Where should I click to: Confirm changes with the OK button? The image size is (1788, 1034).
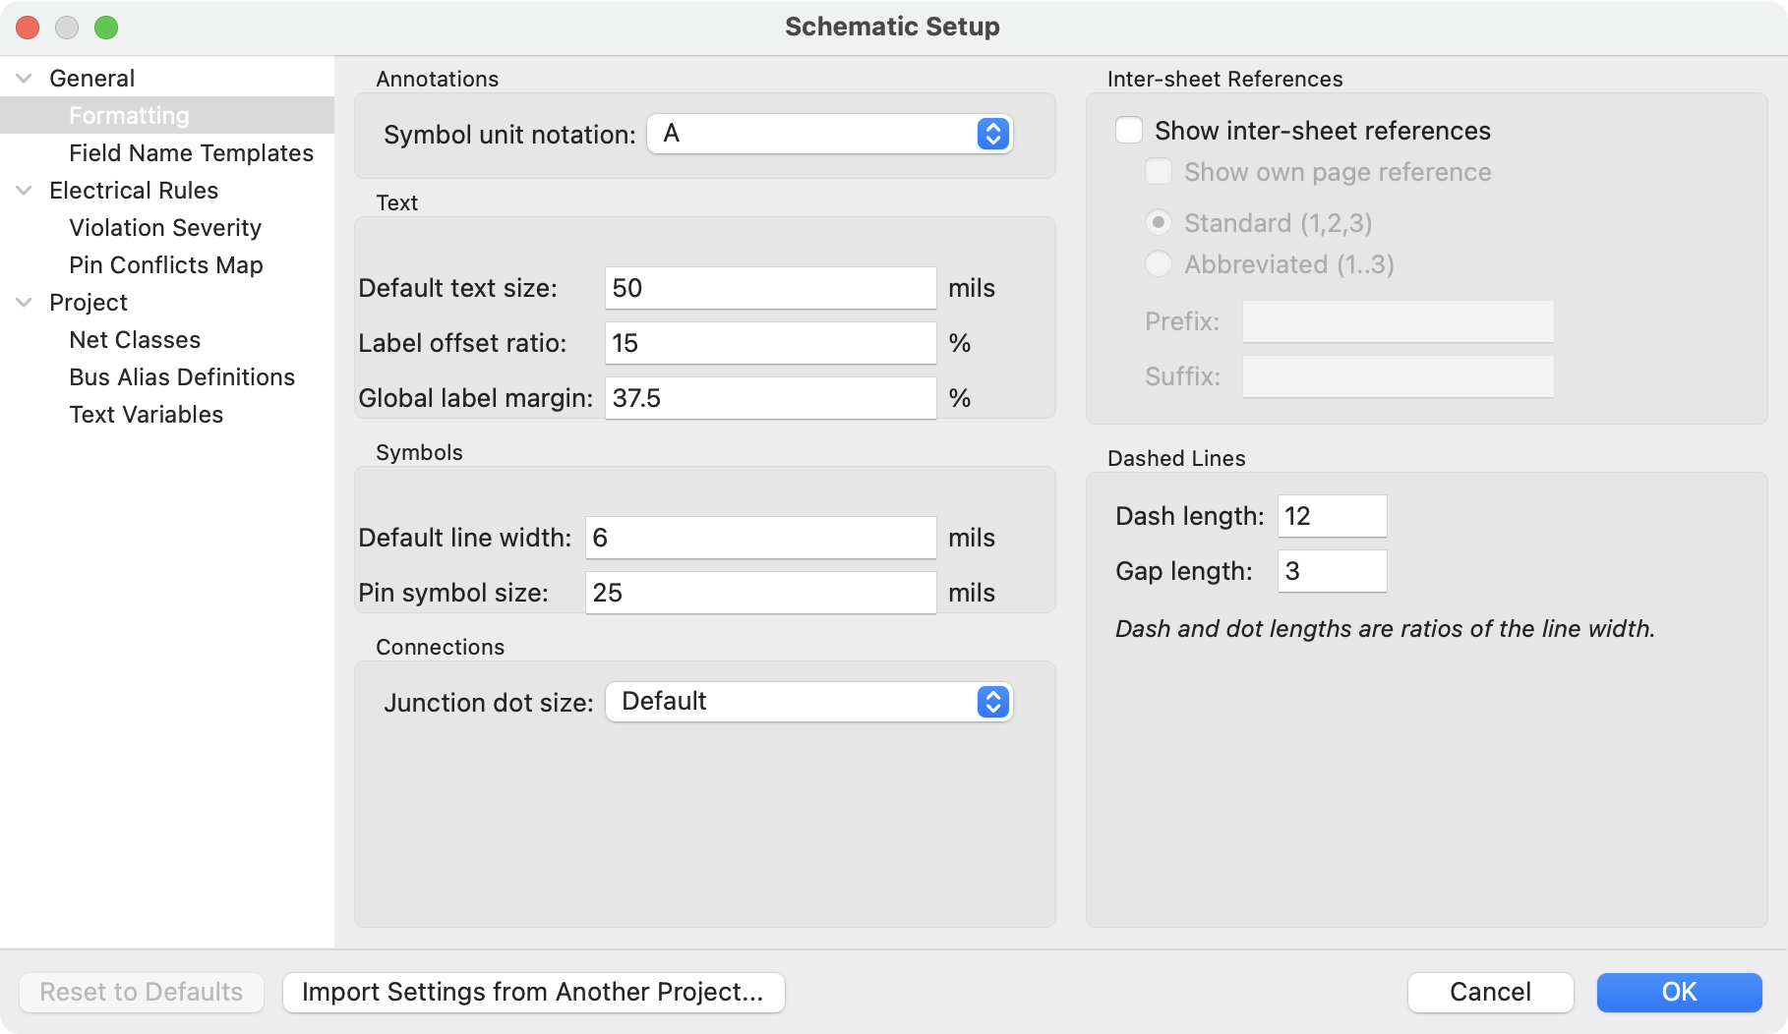(1679, 992)
